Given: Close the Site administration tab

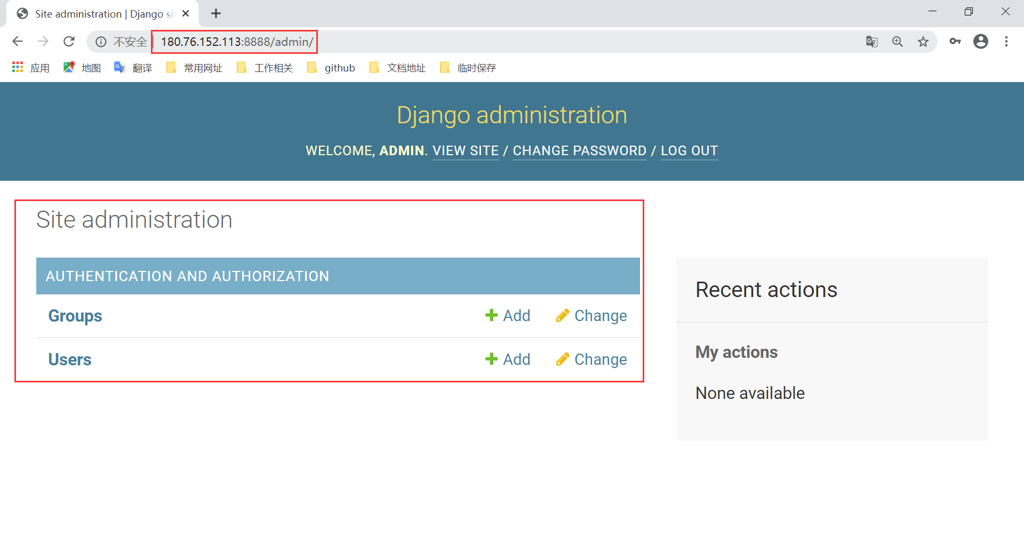Looking at the screenshot, I should point(186,14).
